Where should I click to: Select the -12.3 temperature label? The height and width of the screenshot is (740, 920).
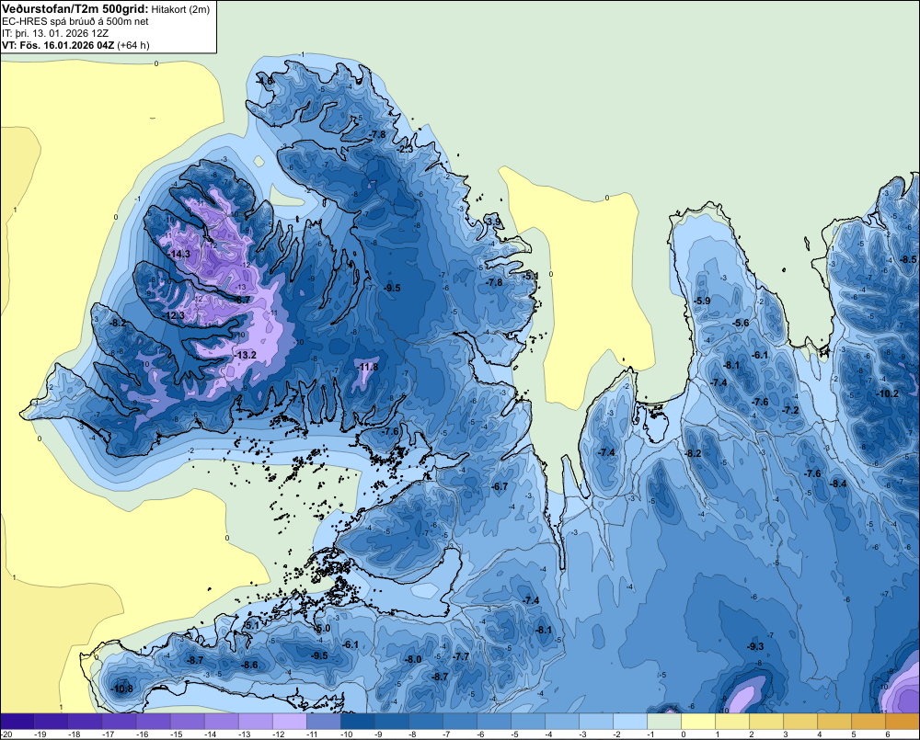coord(174,315)
